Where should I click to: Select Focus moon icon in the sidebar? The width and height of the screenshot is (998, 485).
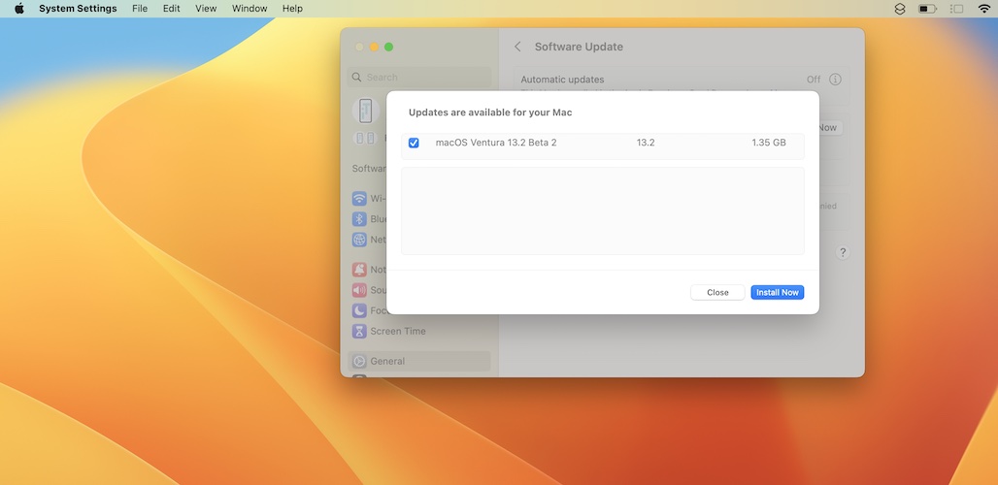(x=359, y=310)
